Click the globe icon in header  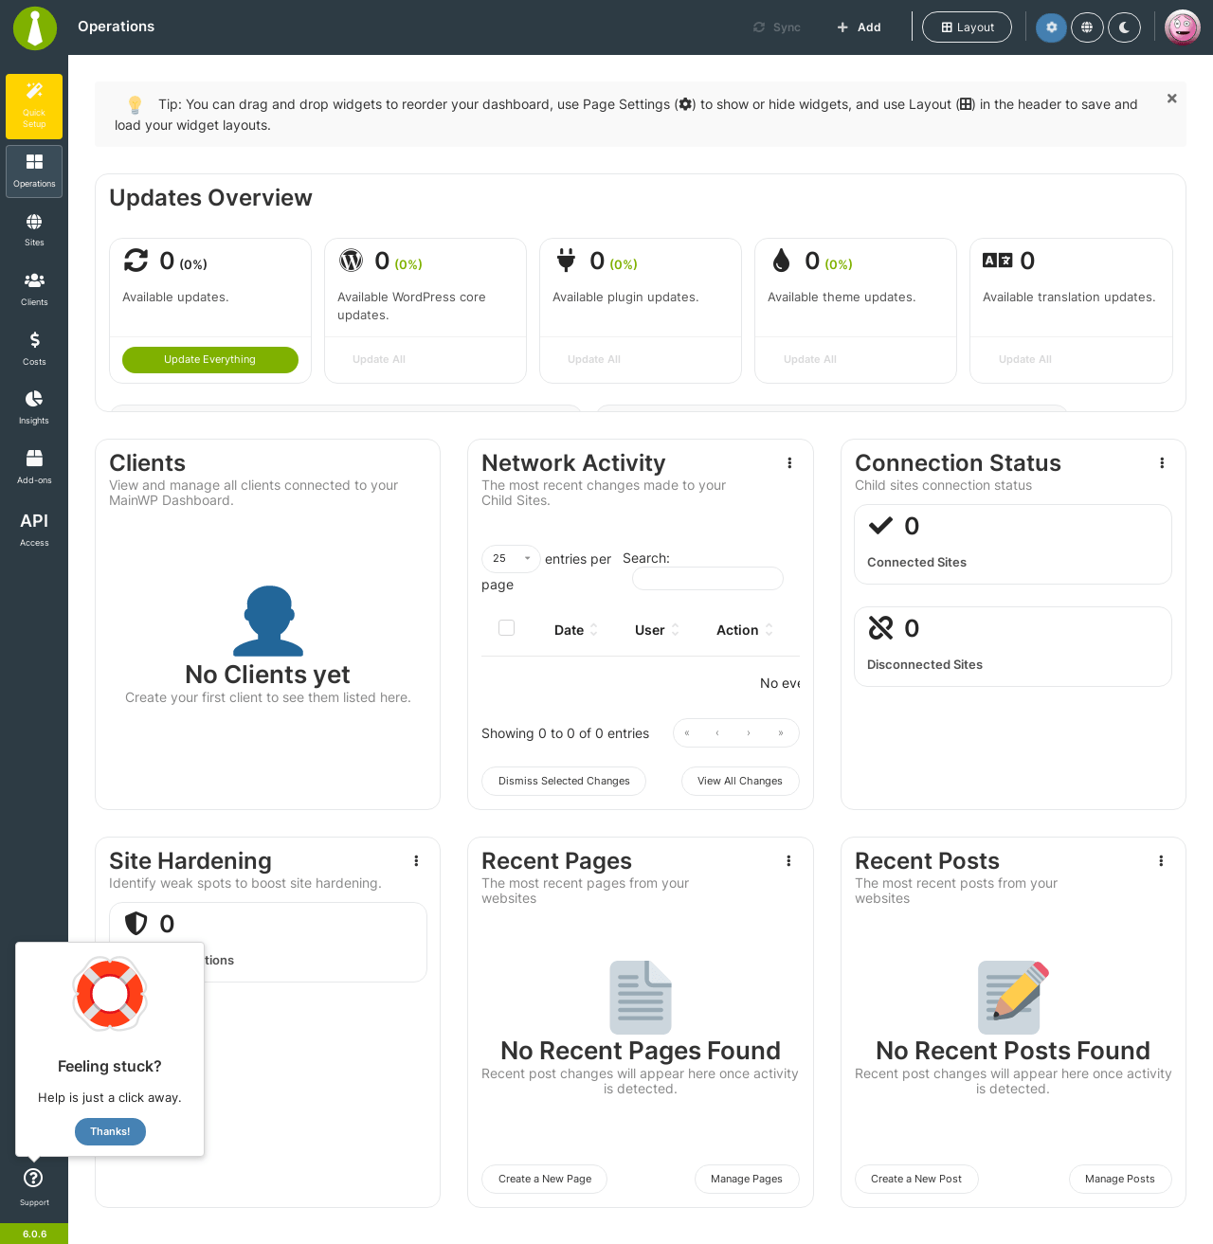coord(1087,27)
